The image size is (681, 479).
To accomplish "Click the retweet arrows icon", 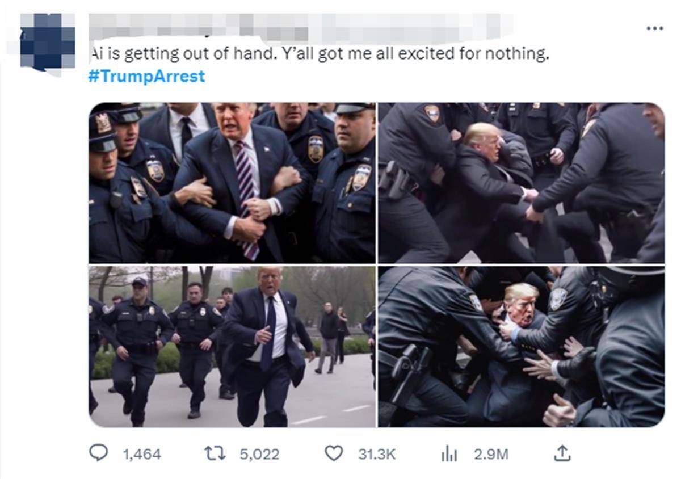I will (215, 453).
